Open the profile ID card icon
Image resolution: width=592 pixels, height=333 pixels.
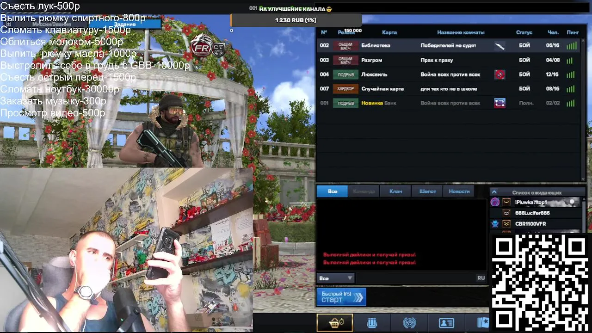pyautogui.click(x=446, y=323)
